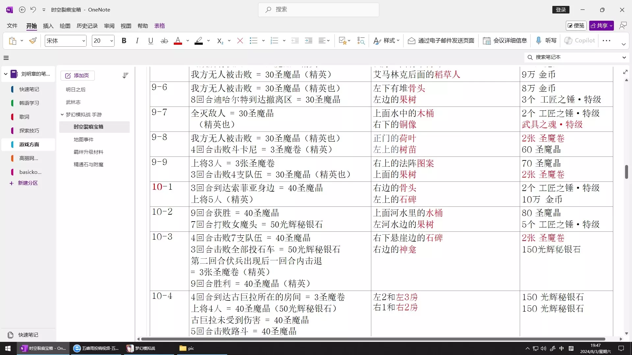Viewport: 632px width, 355px height.
Task: Apply bulleted list formatting
Action: 253,41
